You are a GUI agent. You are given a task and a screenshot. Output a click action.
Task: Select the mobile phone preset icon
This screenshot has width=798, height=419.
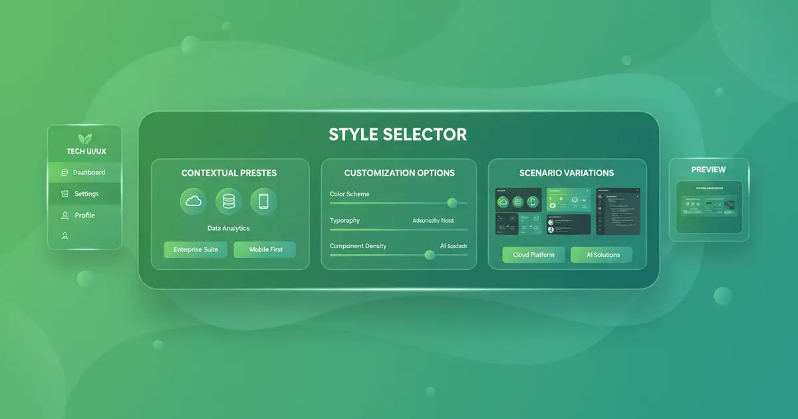(x=264, y=202)
